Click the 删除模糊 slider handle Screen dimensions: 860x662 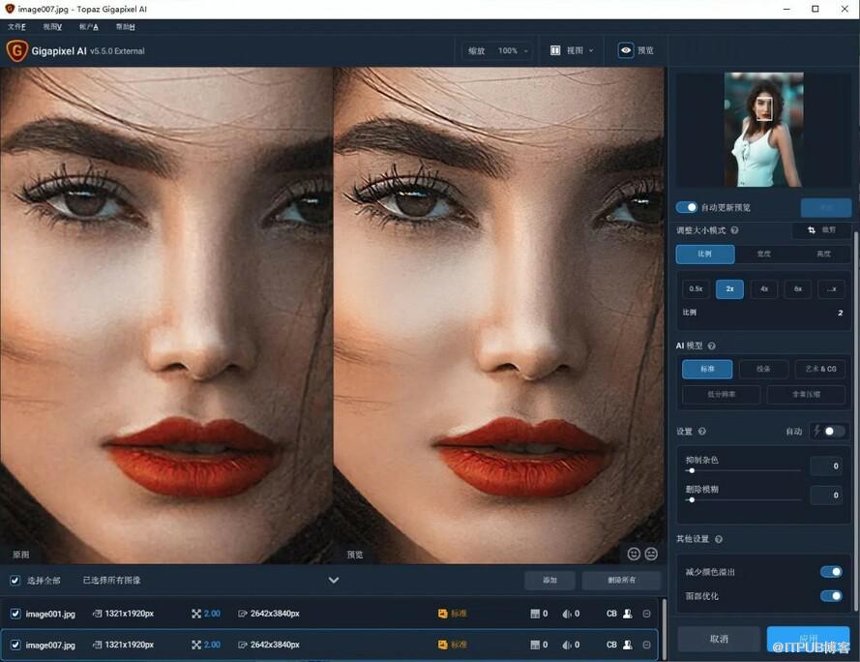pos(693,500)
